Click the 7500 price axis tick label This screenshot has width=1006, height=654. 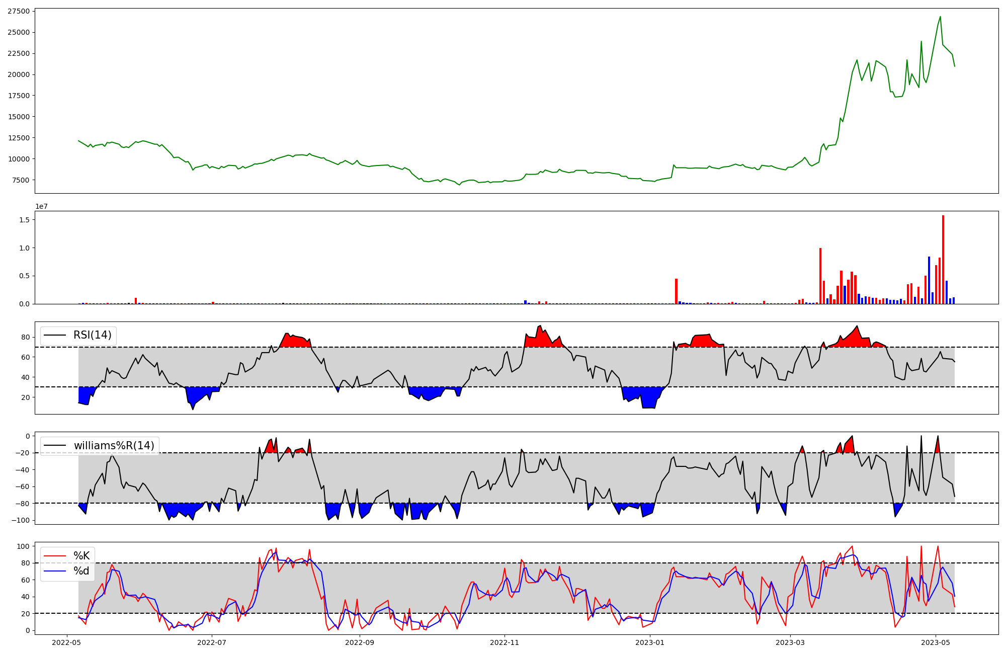(21, 180)
